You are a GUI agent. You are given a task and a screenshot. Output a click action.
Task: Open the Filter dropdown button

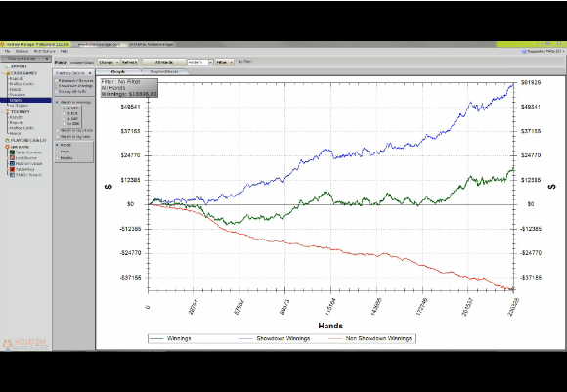225,63
